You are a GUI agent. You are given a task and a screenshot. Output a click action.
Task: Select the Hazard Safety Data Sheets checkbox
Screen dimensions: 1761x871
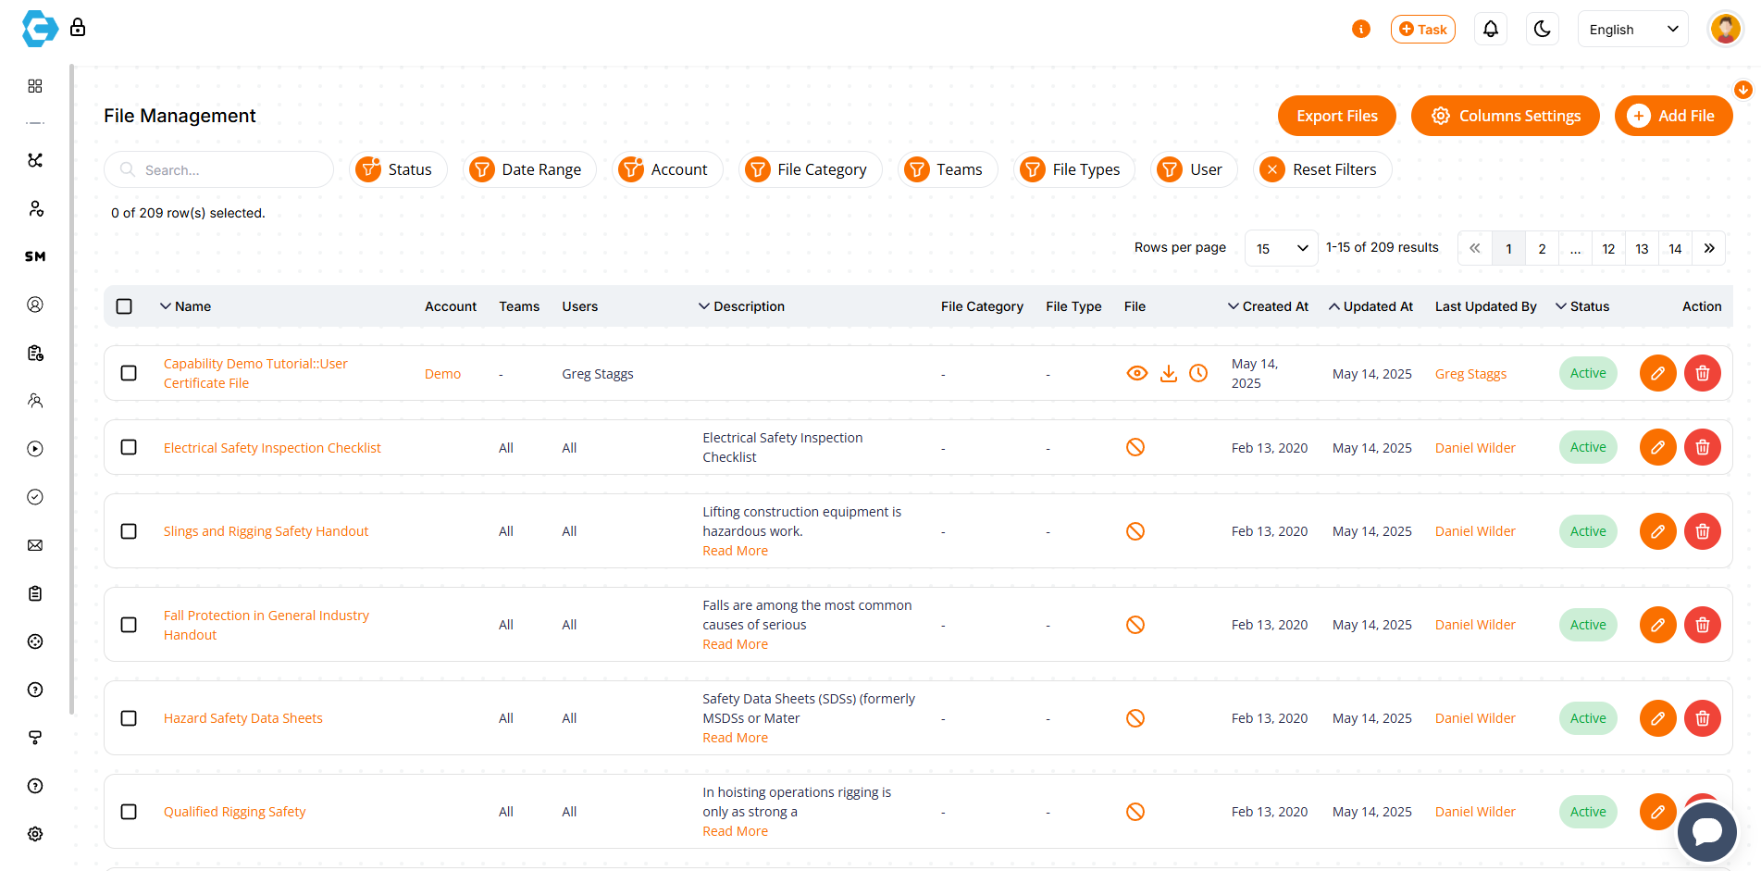point(129,718)
